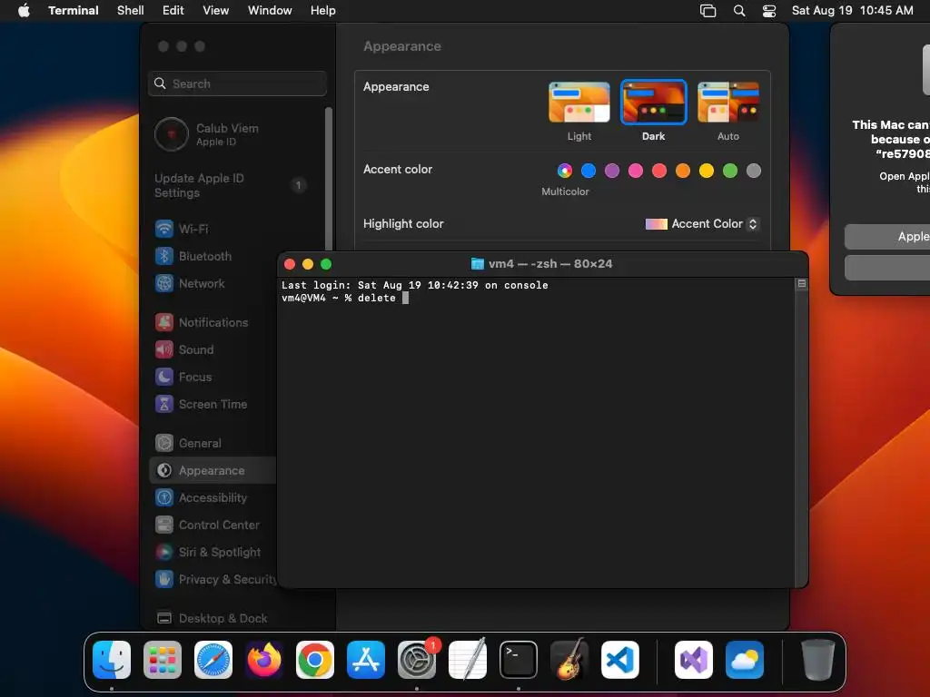The height and width of the screenshot is (697, 930).
Task: Select the blue accent color
Action: tap(589, 171)
